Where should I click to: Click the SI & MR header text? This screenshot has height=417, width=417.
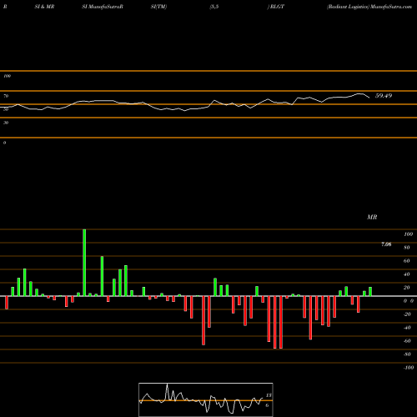click(x=44, y=7)
